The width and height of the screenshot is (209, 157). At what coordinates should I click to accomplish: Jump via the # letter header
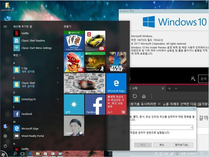[x=14, y=63]
